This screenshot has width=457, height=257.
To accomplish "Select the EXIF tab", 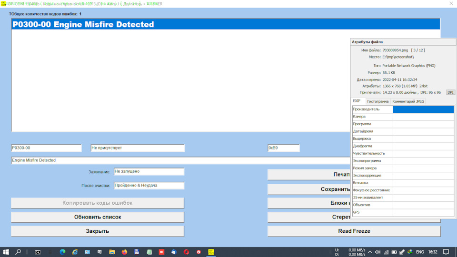I will (357, 101).
